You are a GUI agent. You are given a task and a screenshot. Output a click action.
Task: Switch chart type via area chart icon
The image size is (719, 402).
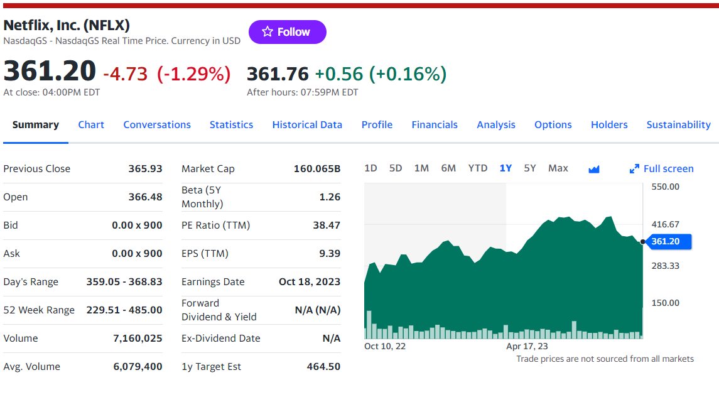[594, 170]
